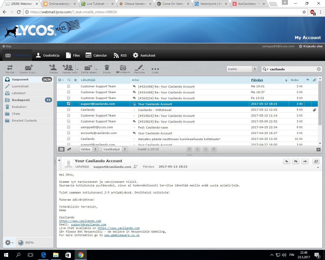Click the Päivitä refresh icon
The width and height of the screenshot is (325, 260).
[x=10, y=68]
